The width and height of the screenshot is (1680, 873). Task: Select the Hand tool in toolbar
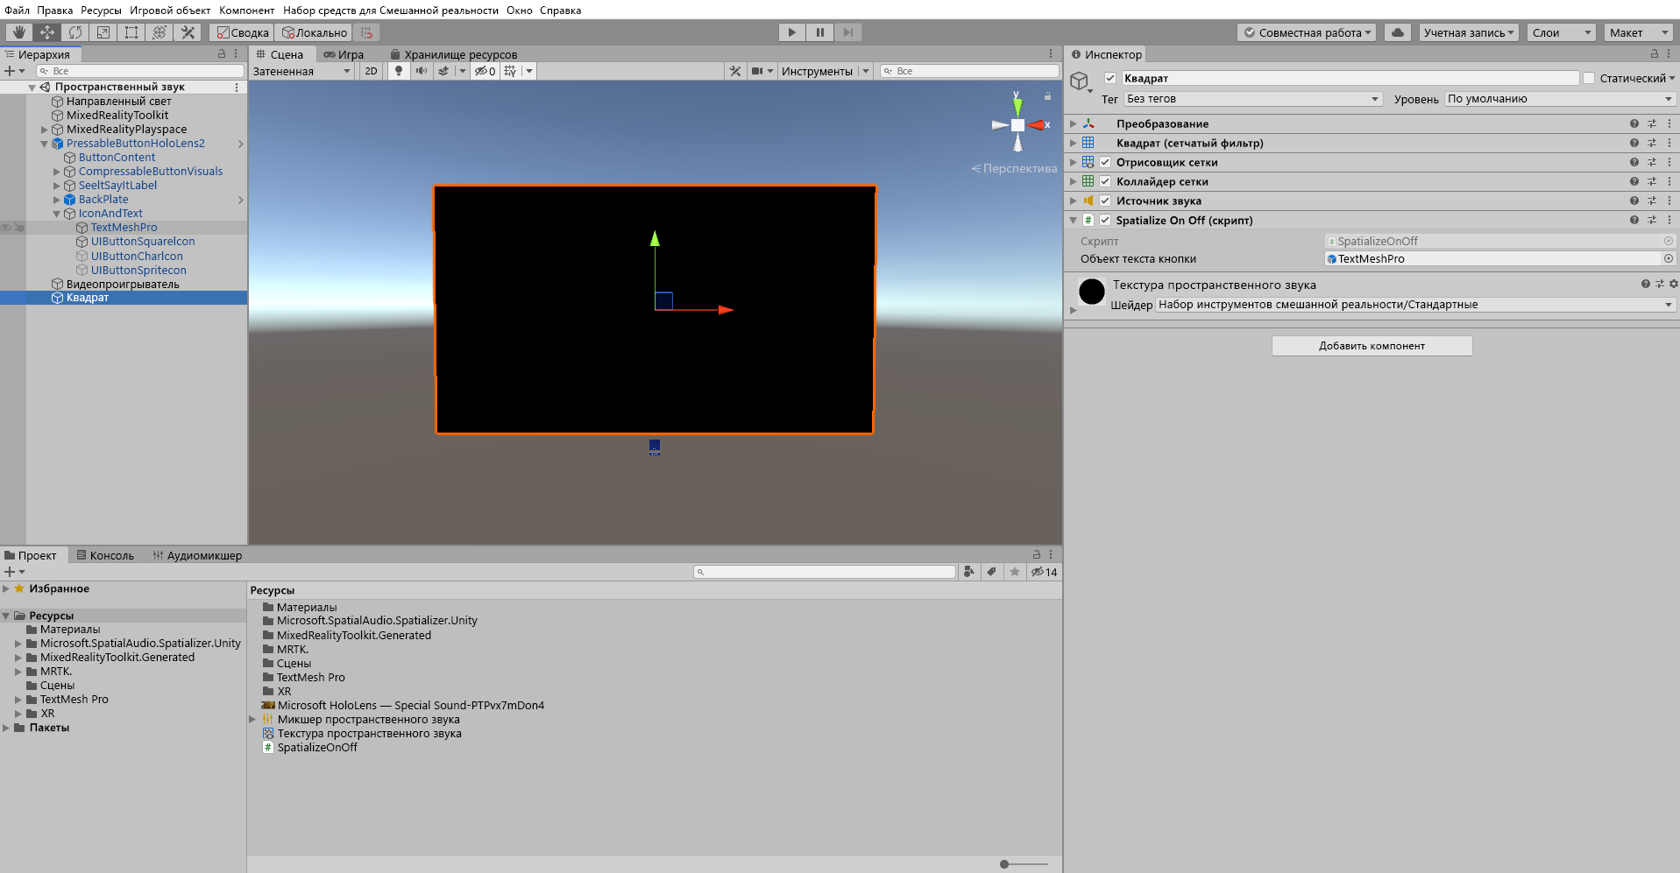pyautogui.click(x=18, y=32)
